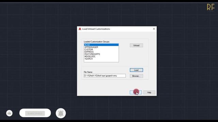Click the AutoCAD logo icon in title bar
This screenshot has width=218, height=122.
coord(80,29)
